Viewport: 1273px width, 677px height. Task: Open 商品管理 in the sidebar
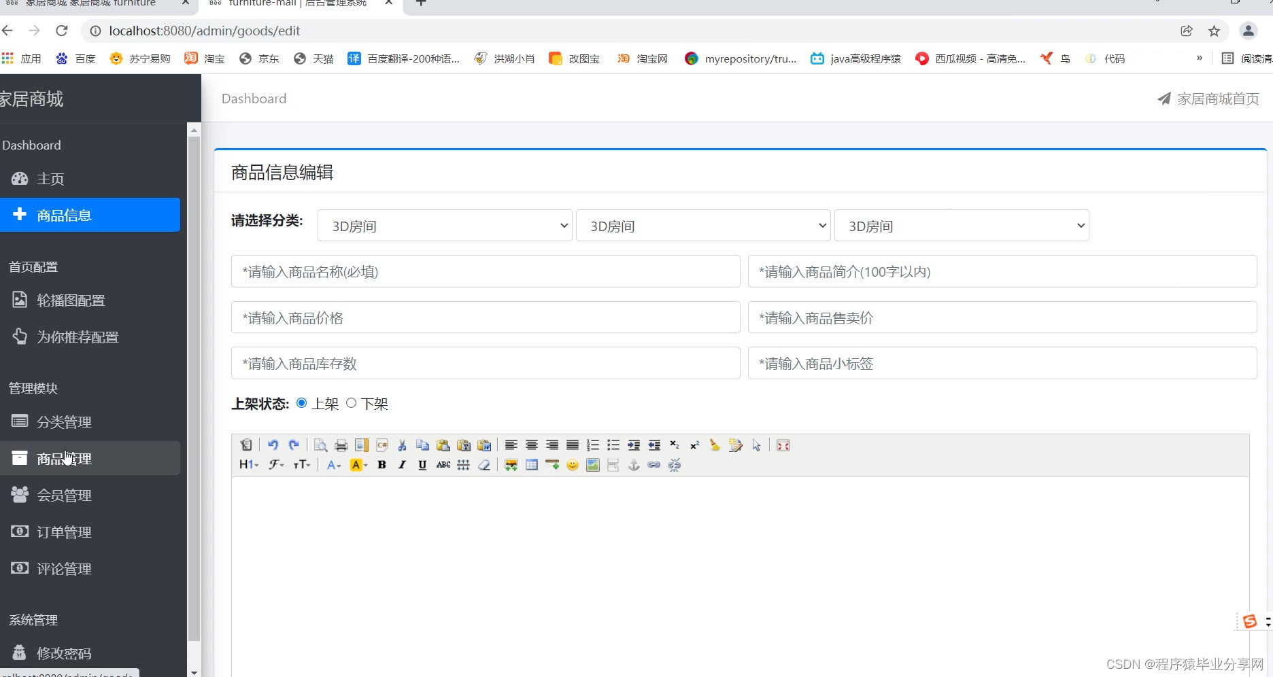tap(90, 459)
